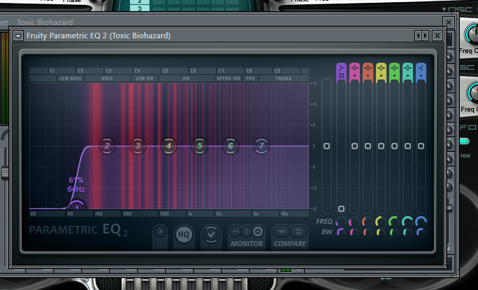This screenshot has height=290, width=478.
Task: Click the purple BW knob for band 1
Action: 341,232
